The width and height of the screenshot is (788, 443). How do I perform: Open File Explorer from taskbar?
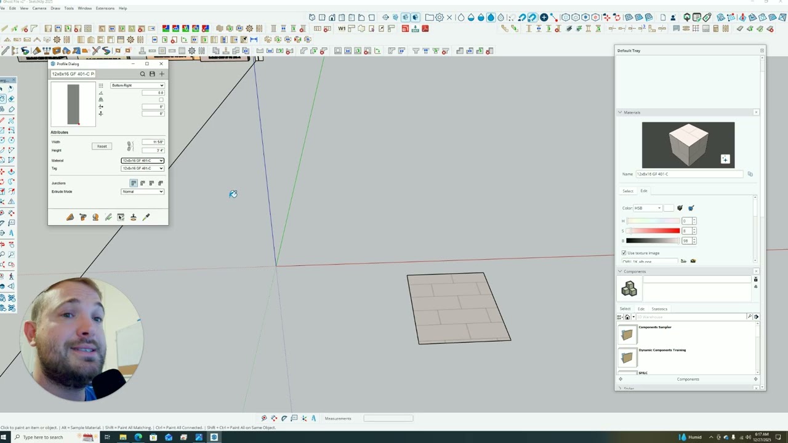(x=123, y=437)
